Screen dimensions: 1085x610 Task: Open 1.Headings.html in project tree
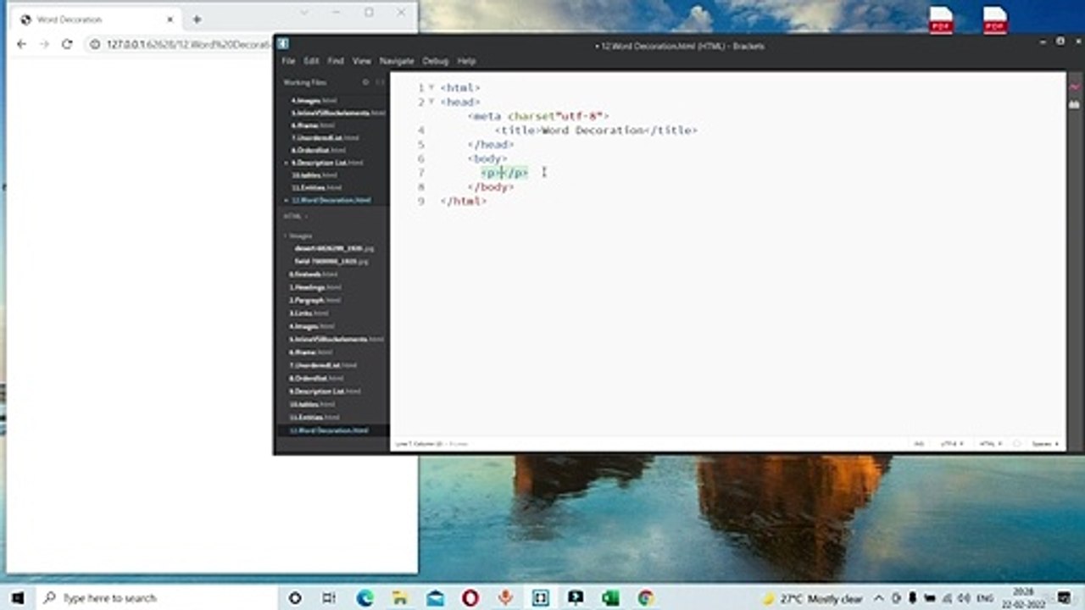[315, 287]
